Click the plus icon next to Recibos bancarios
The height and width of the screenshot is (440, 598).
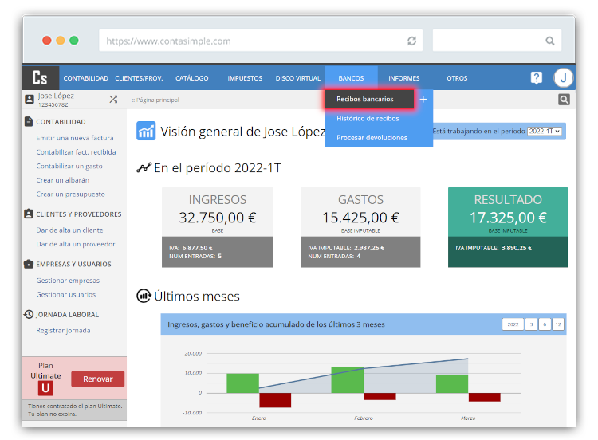click(423, 99)
